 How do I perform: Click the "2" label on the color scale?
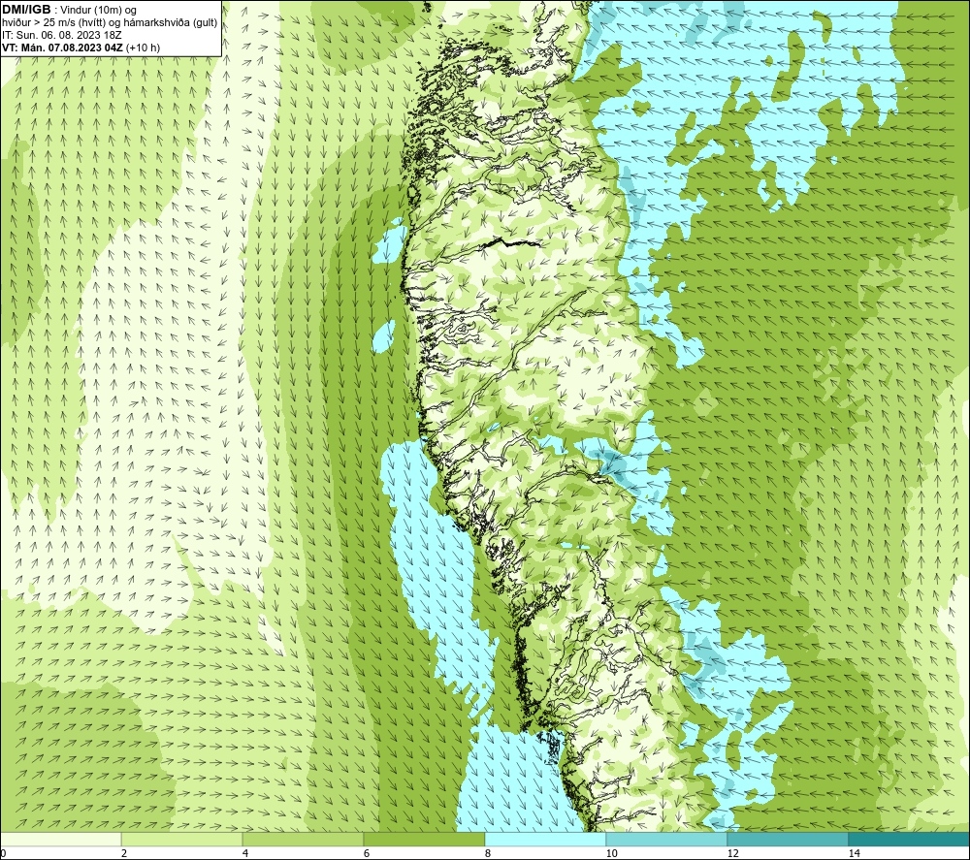[x=124, y=853]
